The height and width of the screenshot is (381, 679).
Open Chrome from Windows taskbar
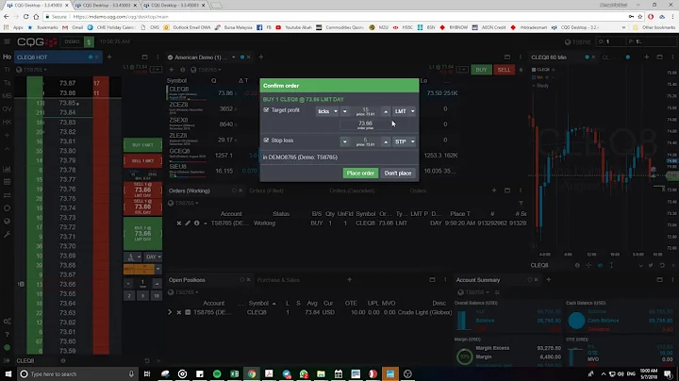[x=252, y=373]
